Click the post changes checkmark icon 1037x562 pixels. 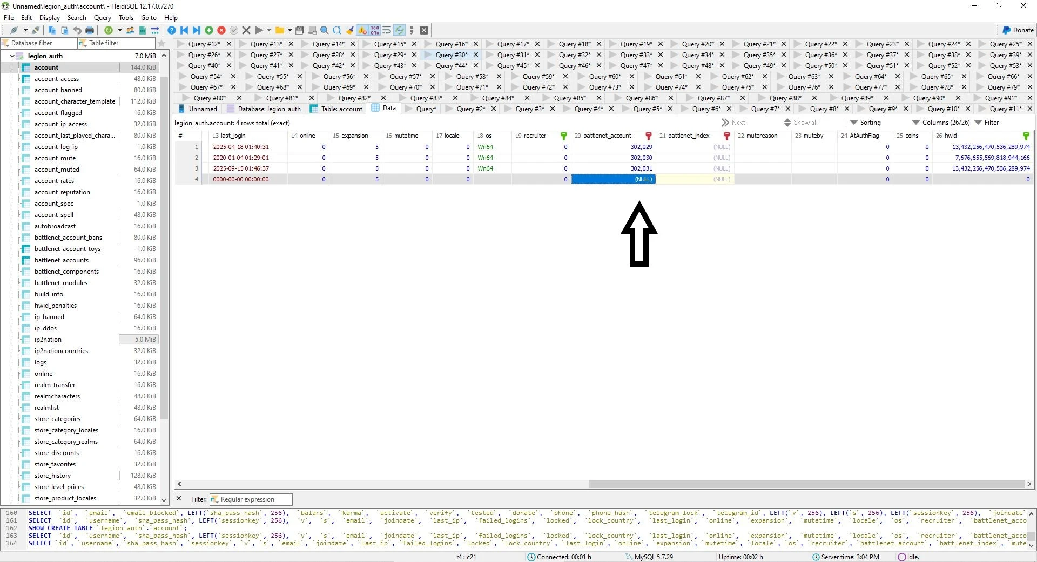[234, 30]
